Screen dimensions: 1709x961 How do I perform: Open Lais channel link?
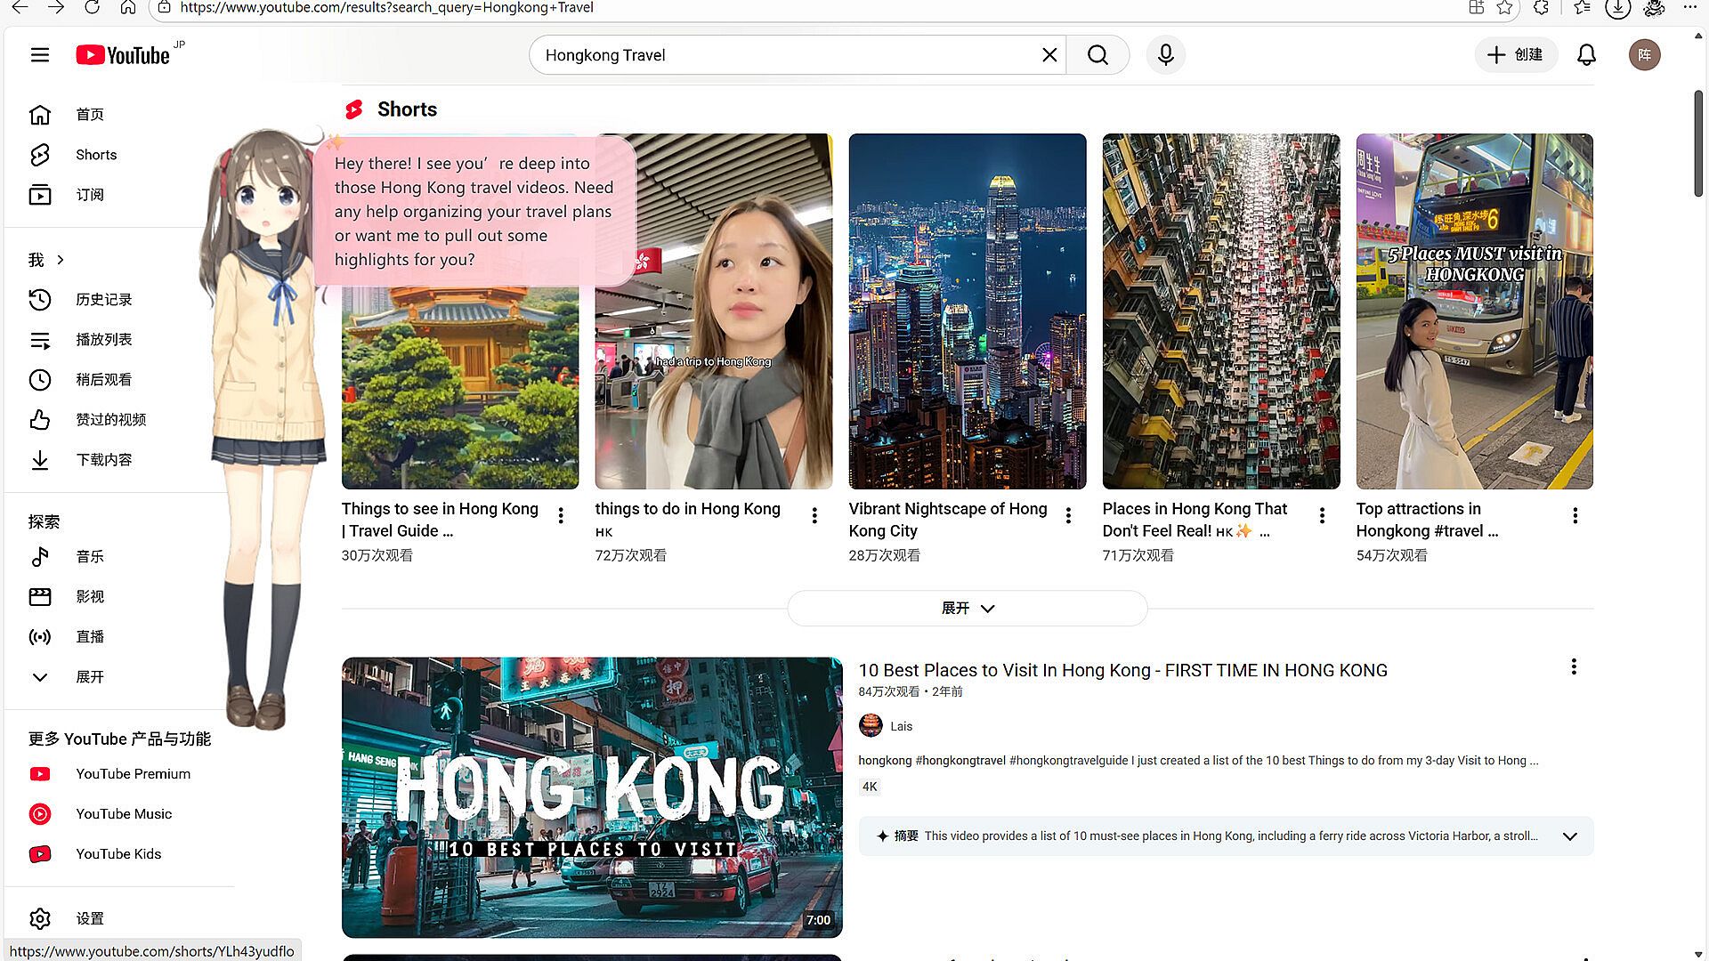click(x=901, y=726)
